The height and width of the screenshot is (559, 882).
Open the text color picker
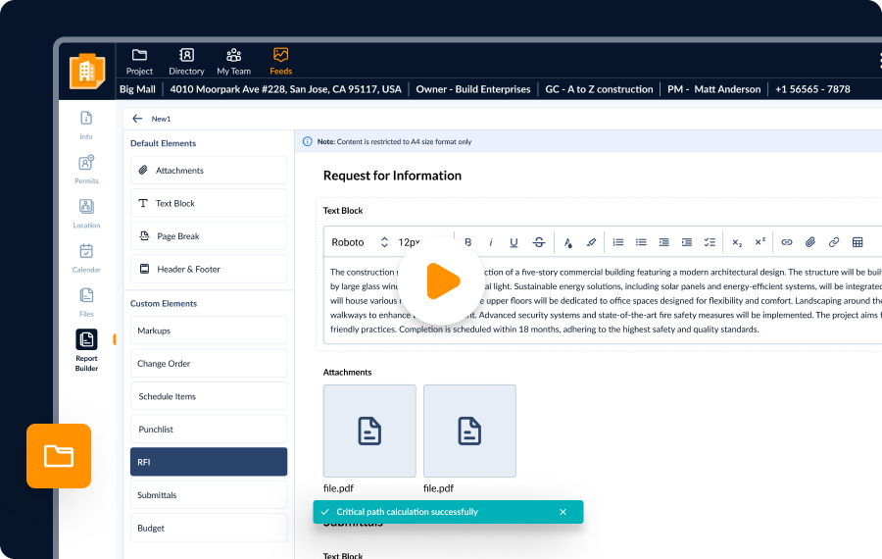point(568,242)
